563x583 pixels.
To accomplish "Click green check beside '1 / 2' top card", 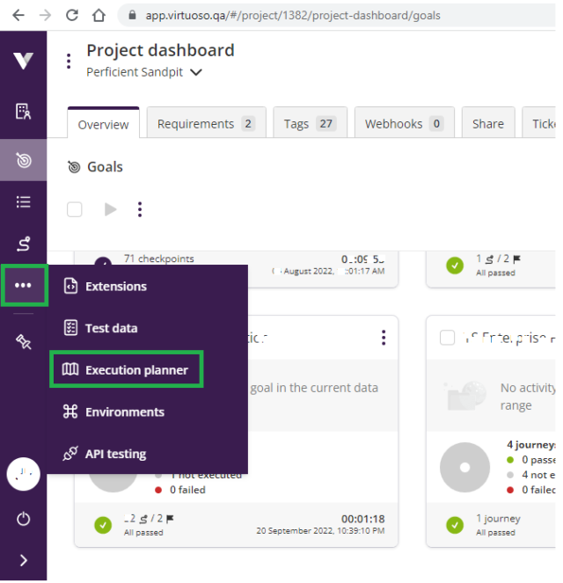I will pos(455,265).
